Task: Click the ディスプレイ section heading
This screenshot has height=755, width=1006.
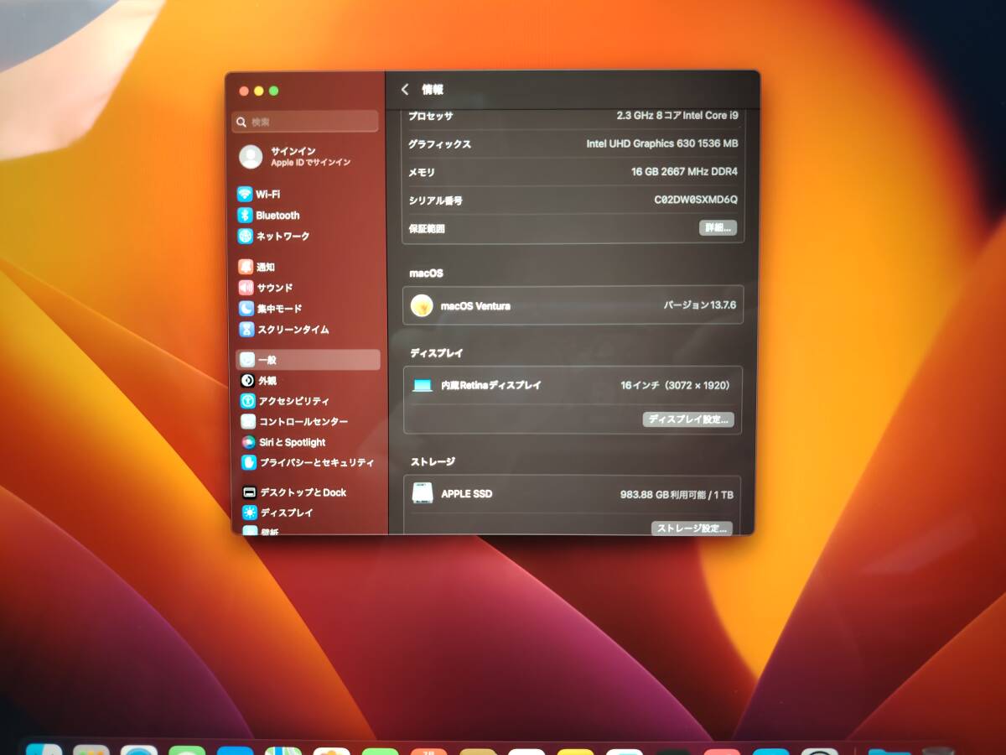Action: click(436, 353)
